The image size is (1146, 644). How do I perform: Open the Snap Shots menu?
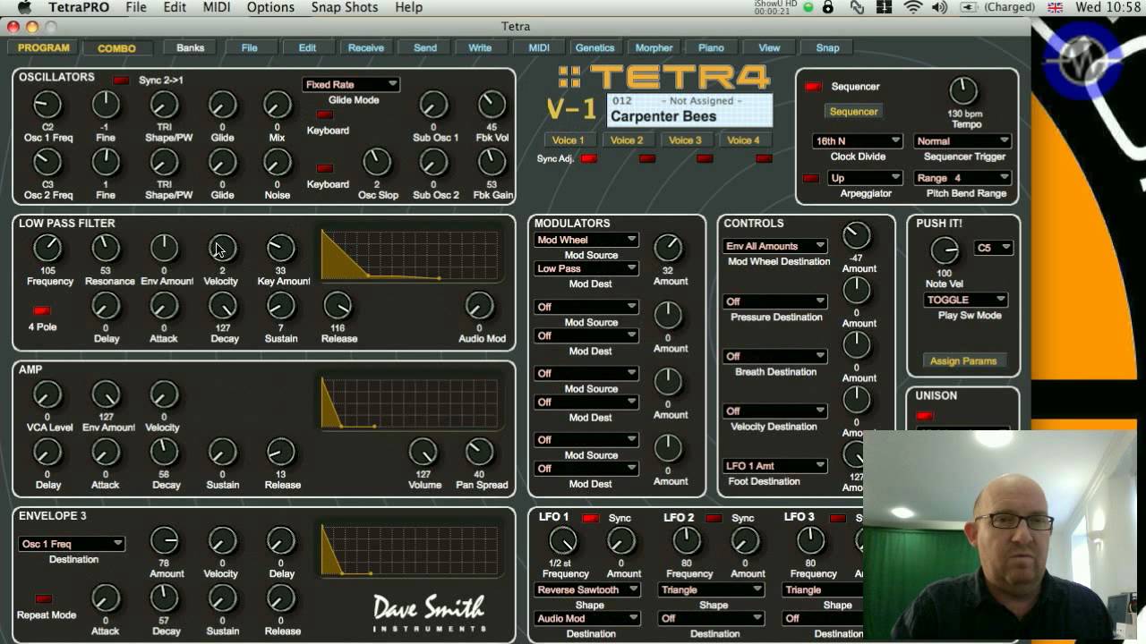[x=345, y=7]
